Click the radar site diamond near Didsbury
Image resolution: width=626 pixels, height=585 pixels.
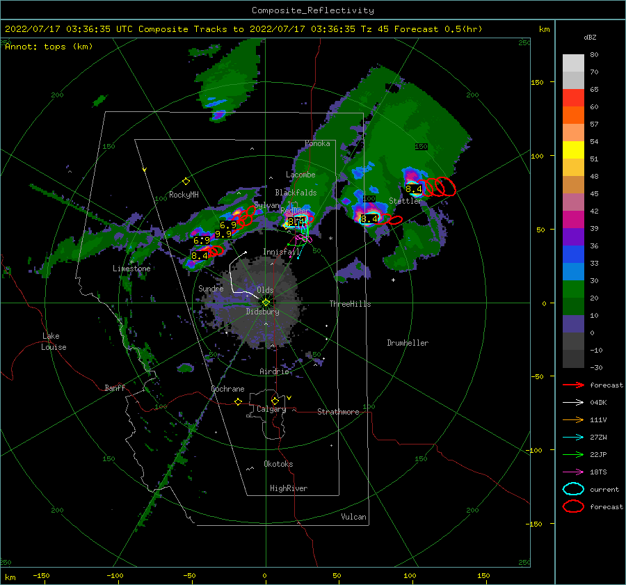(x=266, y=303)
